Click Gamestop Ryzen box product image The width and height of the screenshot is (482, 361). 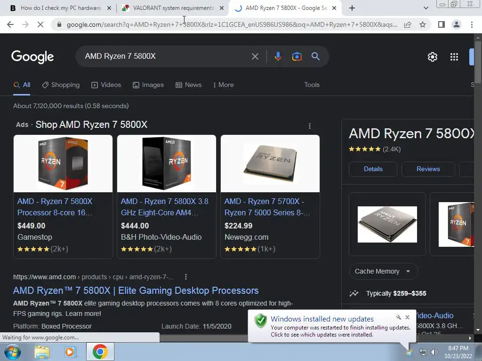[63, 164]
